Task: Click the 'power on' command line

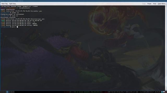Action: 10,13
